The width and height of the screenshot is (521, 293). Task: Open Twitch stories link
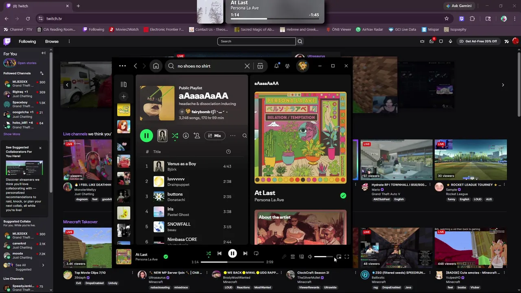(x=27, y=63)
